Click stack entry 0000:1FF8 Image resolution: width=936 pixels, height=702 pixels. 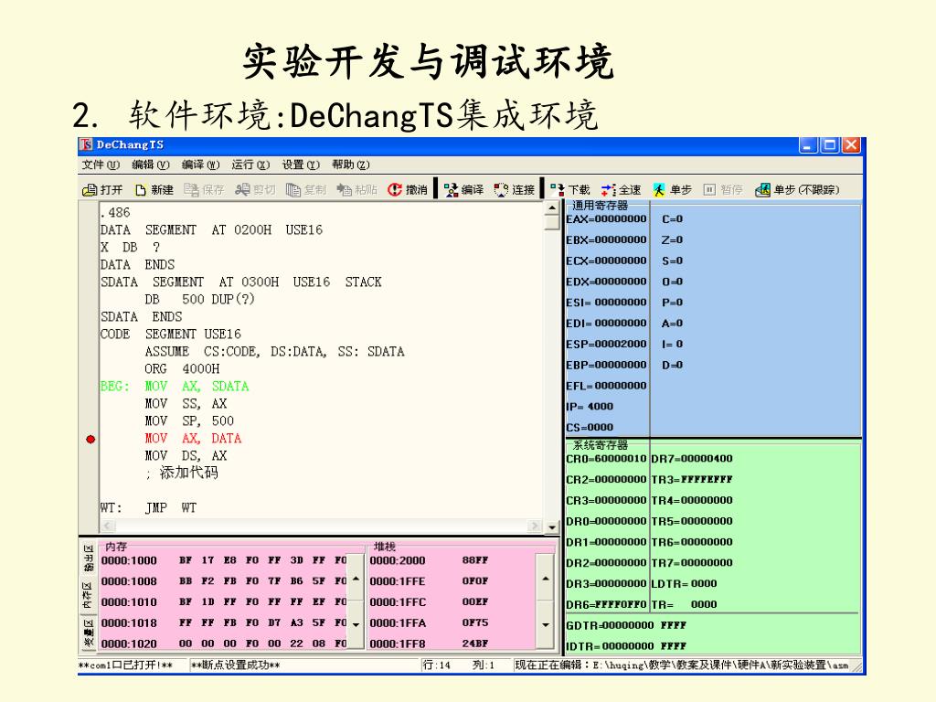[430, 643]
